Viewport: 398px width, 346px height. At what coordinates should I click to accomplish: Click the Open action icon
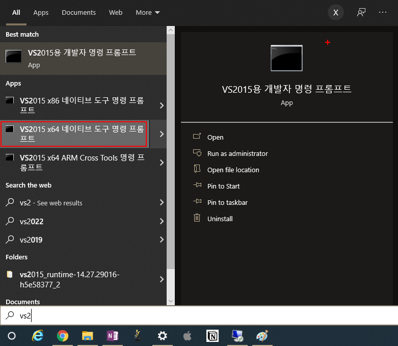click(197, 137)
